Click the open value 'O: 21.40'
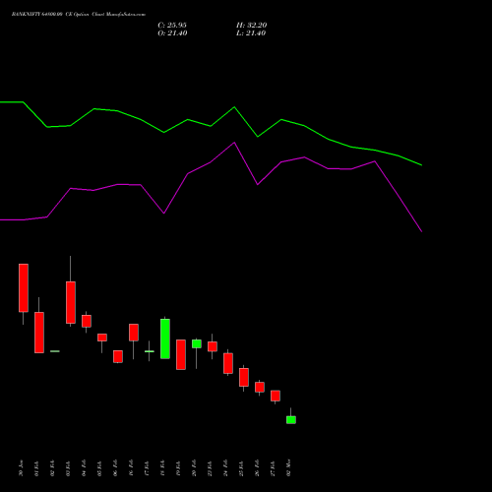492x492 pixels. [x=172, y=33]
